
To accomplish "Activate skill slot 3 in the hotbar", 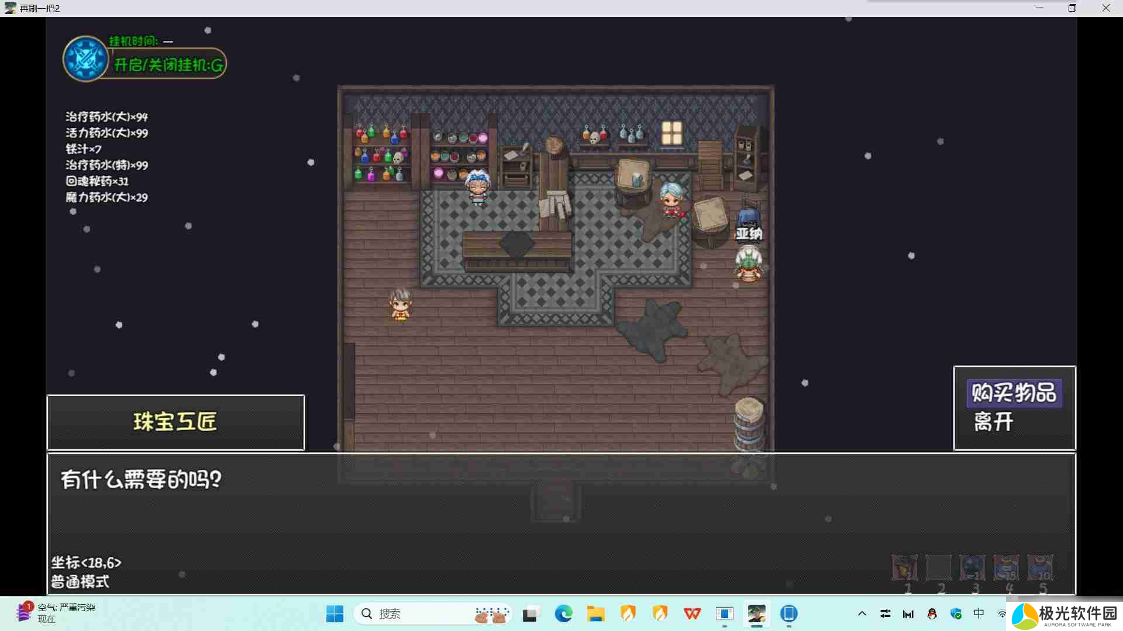I will click(972, 568).
